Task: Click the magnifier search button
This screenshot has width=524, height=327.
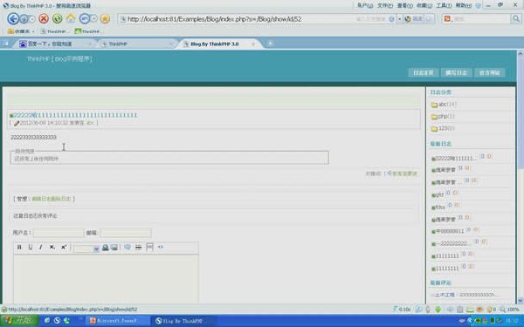Action: tap(516, 19)
